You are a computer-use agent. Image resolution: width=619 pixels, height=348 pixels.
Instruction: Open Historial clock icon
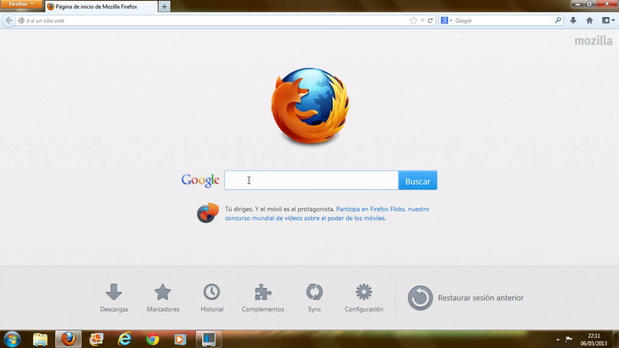tap(212, 292)
